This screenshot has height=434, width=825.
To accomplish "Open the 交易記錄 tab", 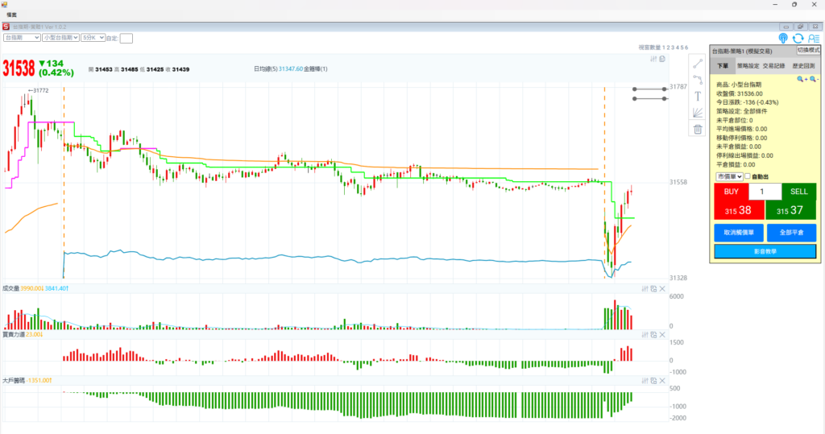I will (x=774, y=65).
